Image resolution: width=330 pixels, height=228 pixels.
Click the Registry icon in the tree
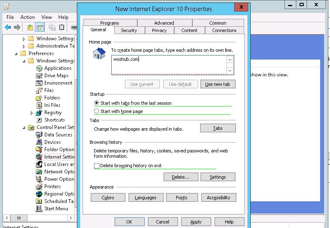point(39,113)
